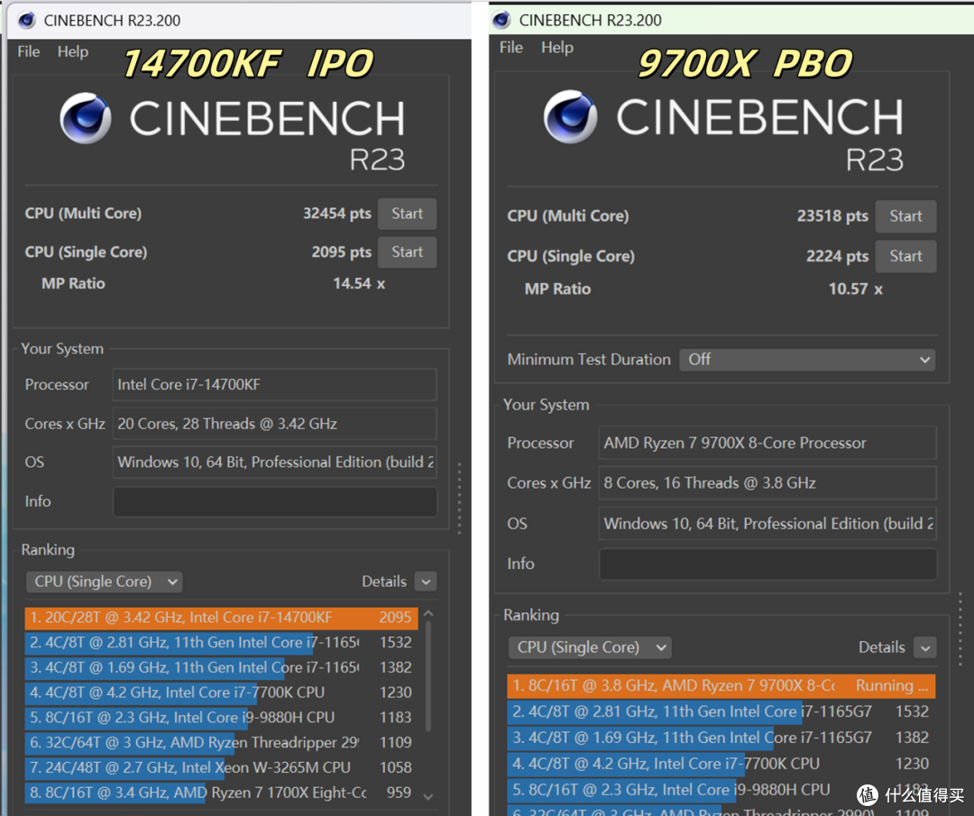
Task: Open ranking type dropdown in 9700X window
Action: coord(590,647)
